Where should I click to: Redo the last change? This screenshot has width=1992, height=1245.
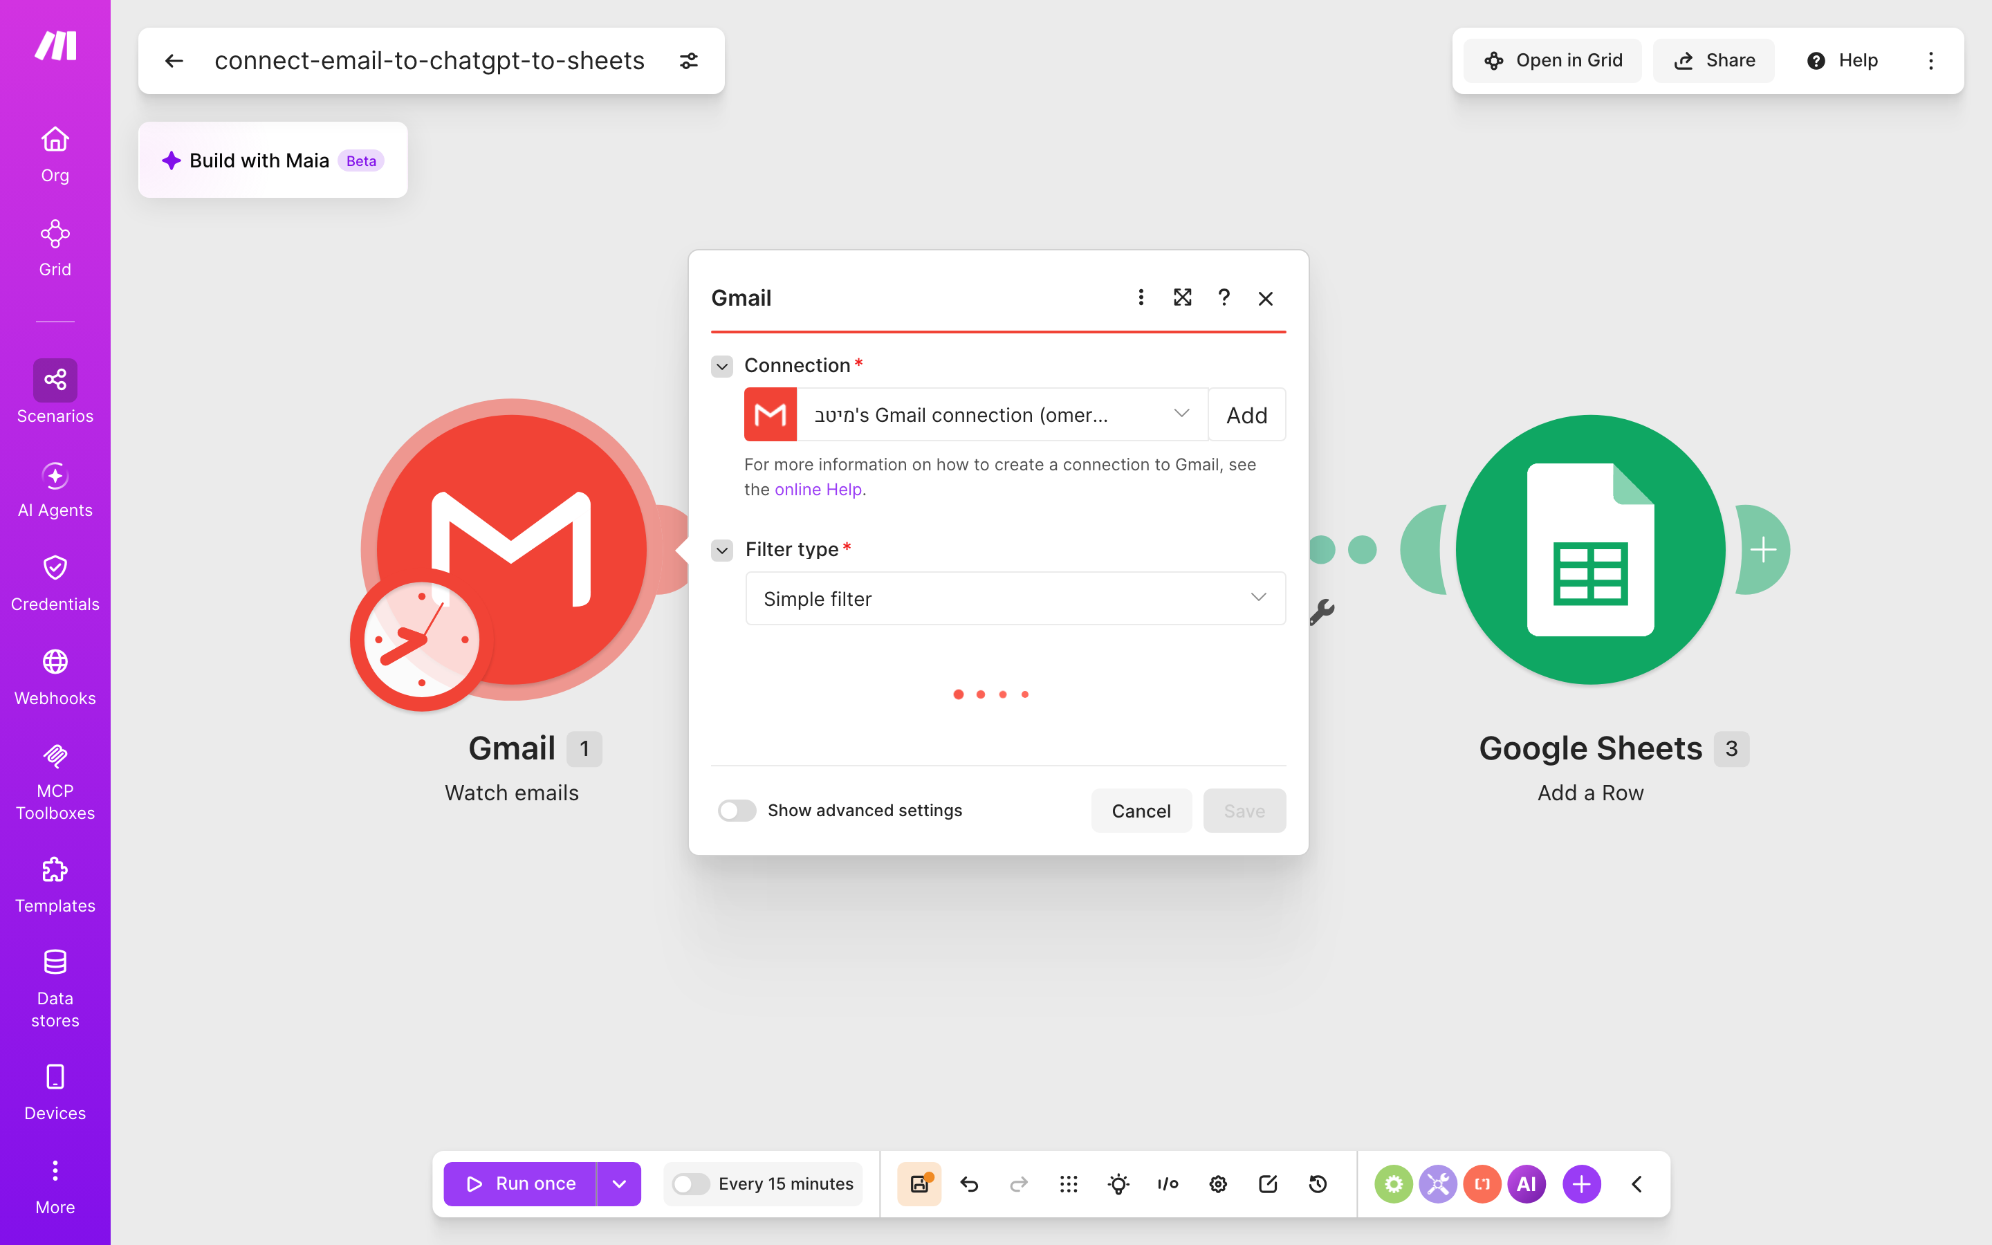pyautogui.click(x=1019, y=1184)
